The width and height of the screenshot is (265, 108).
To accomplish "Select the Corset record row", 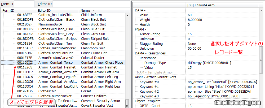I will point(86,91).
